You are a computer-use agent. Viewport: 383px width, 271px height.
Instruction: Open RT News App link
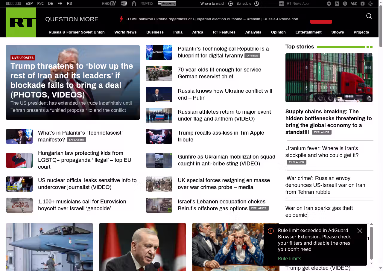(297, 4)
